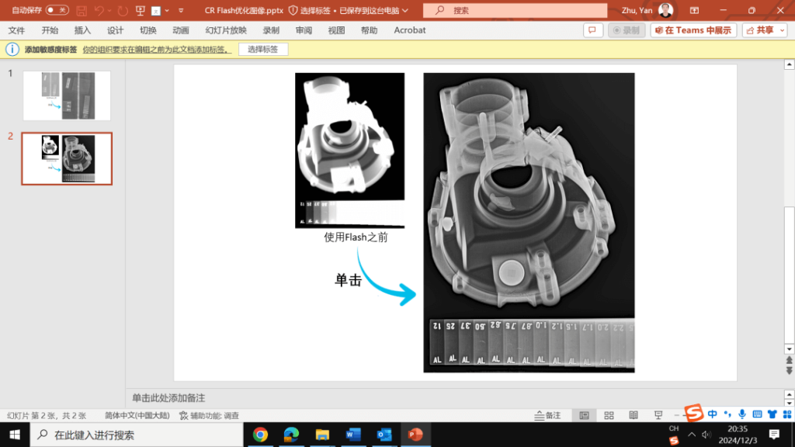This screenshot has height=447, width=795.
Task: Click Present in Teams button
Action: (x=693, y=30)
